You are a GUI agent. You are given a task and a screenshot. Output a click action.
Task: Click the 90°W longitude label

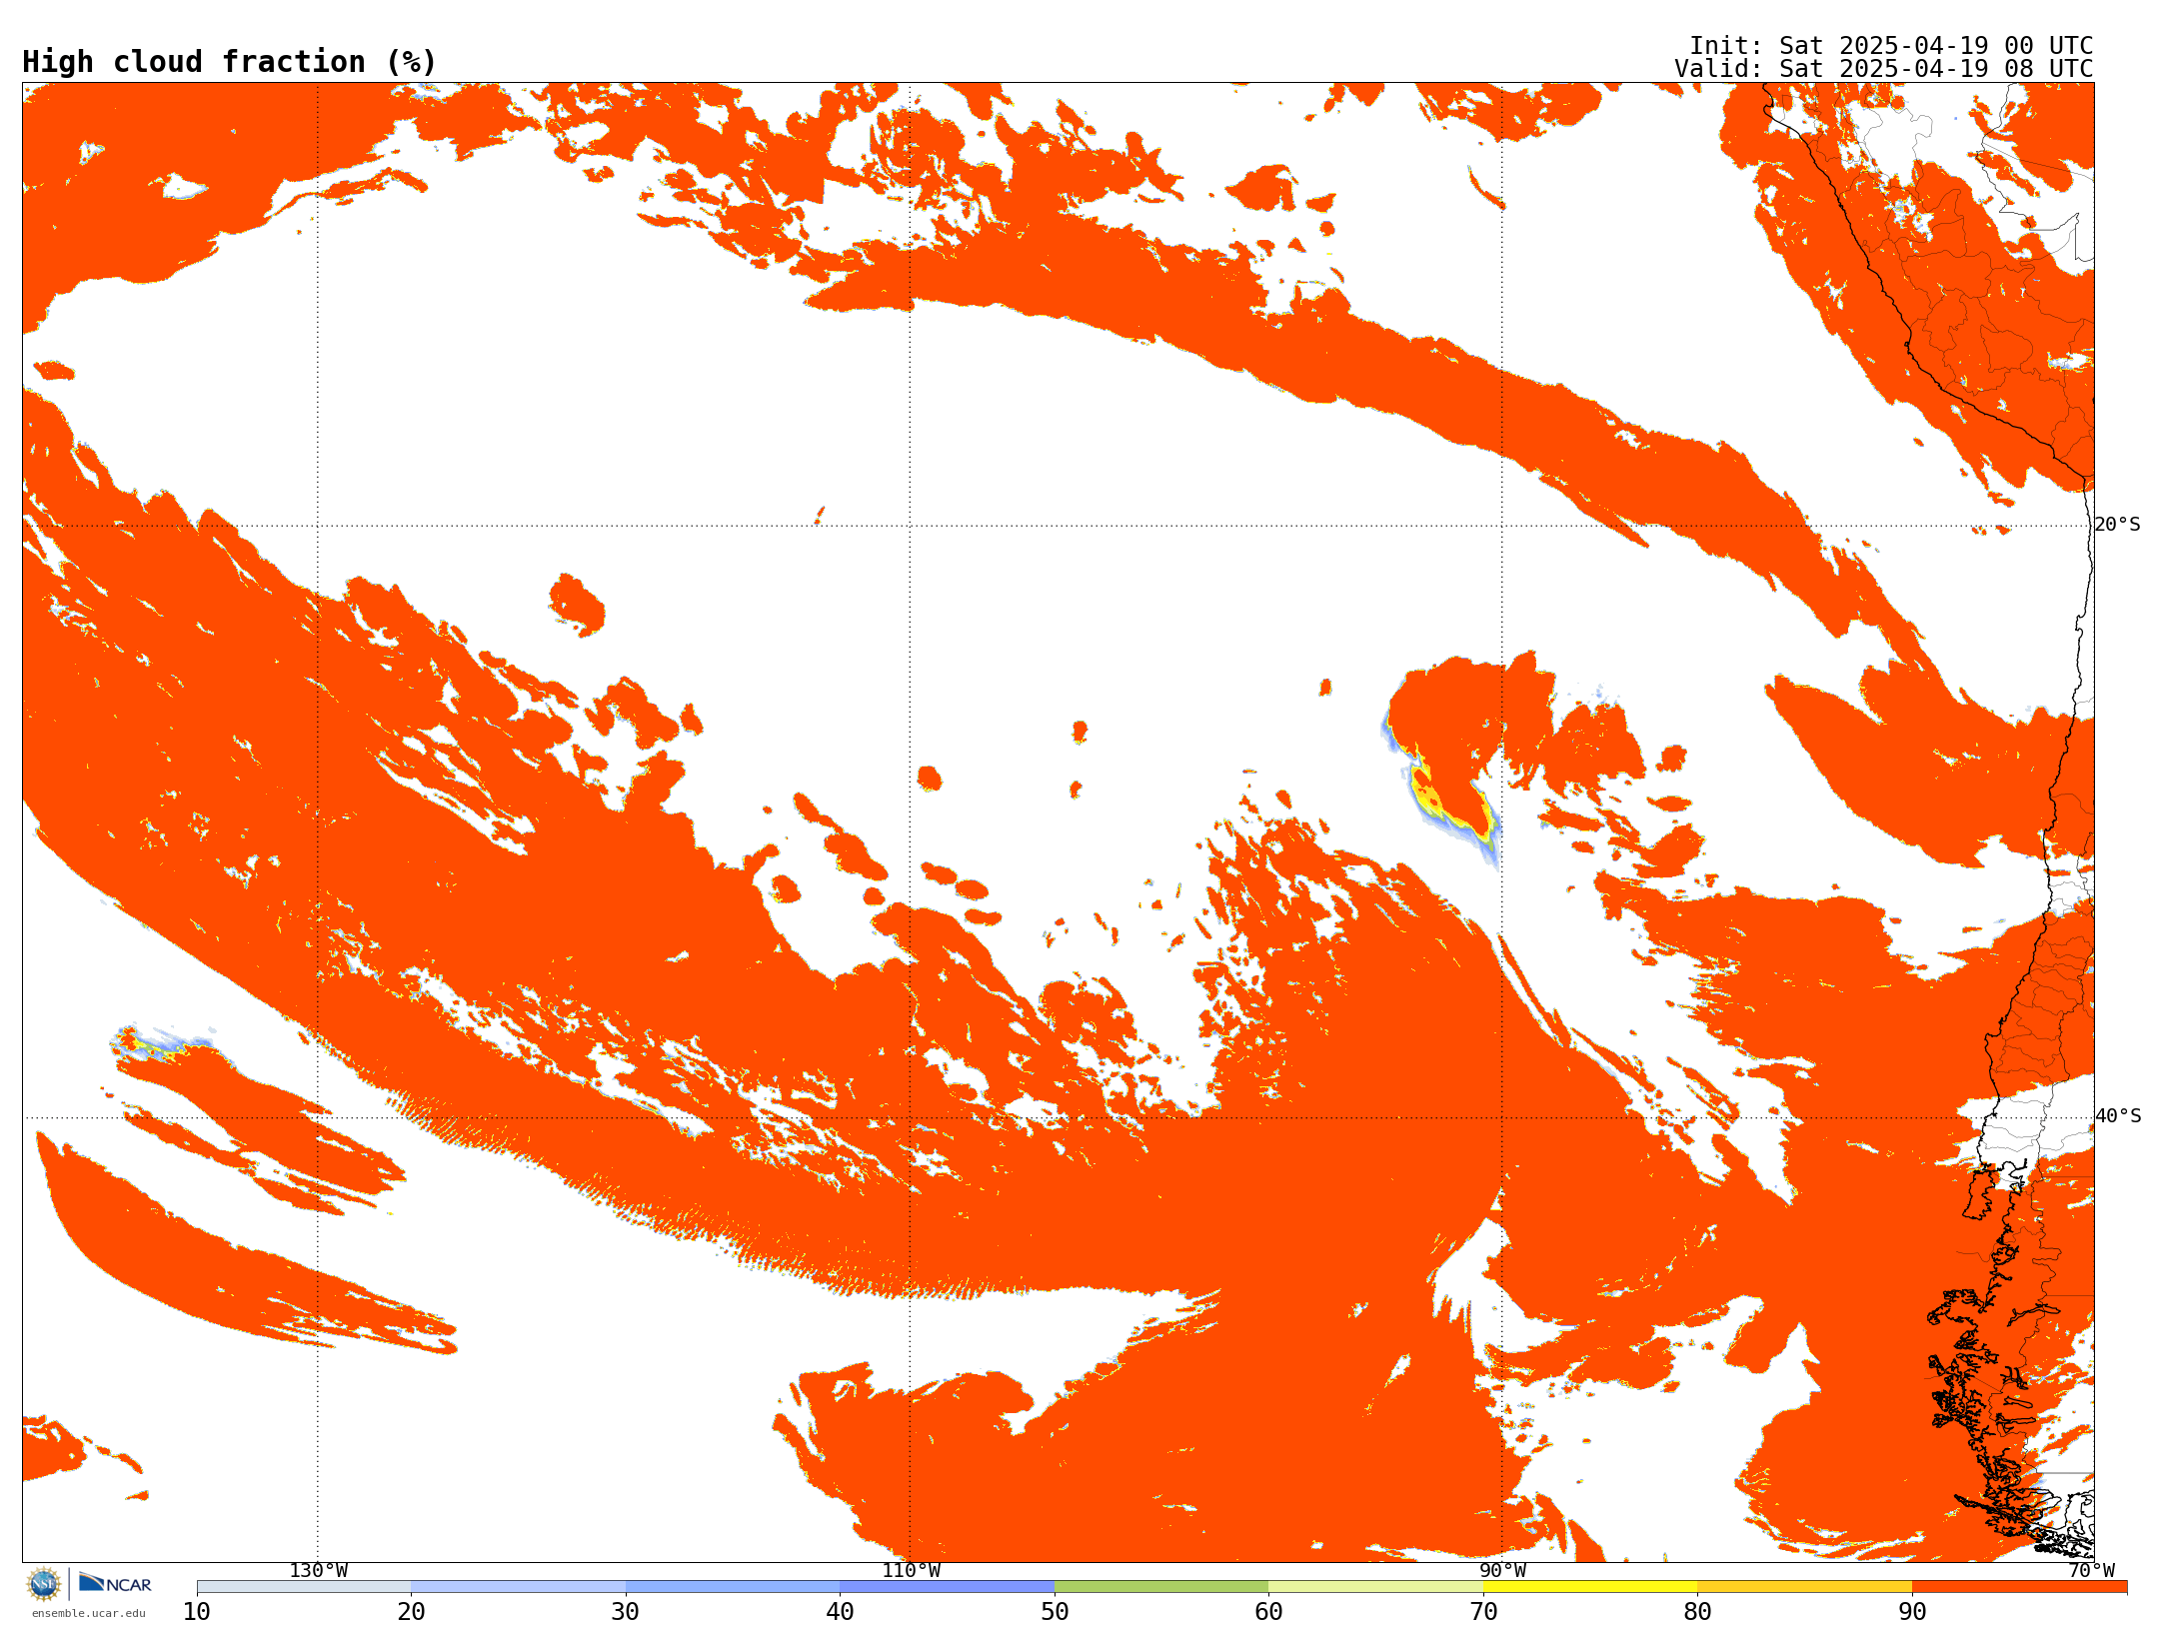point(1502,1570)
